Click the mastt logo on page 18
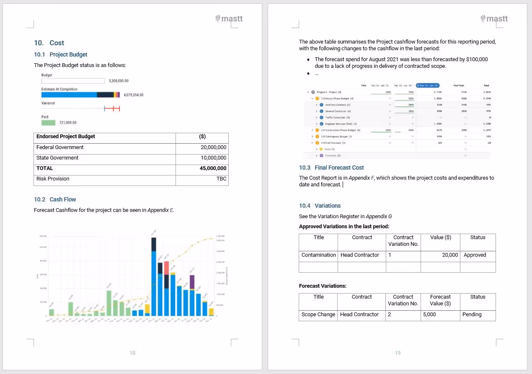Viewport: 532px width, 374px height. pos(229,18)
